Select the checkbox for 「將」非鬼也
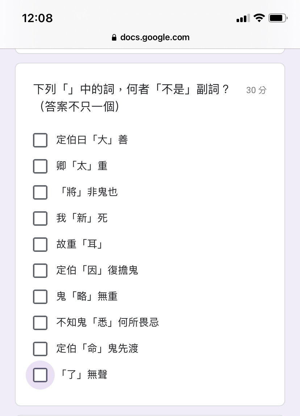Image resolution: width=300 pixels, height=416 pixels. [40, 192]
